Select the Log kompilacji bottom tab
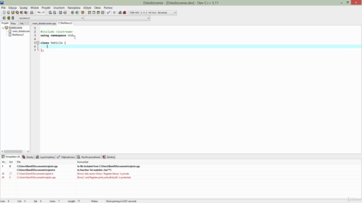The width and height of the screenshot is (362, 203). (45, 157)
